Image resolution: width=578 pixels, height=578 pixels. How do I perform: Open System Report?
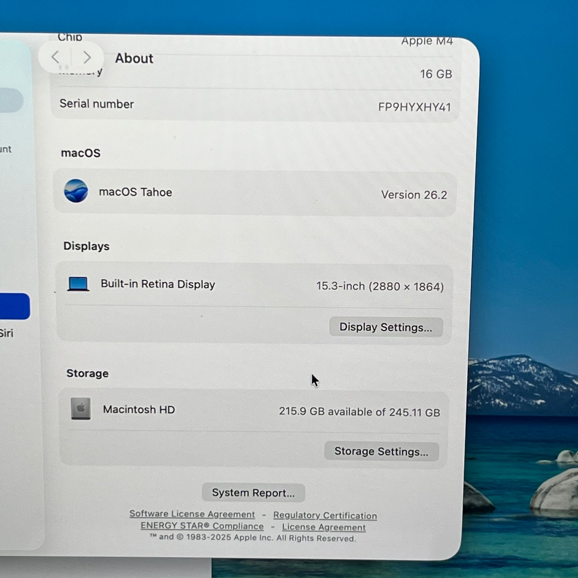click(253, 492)
